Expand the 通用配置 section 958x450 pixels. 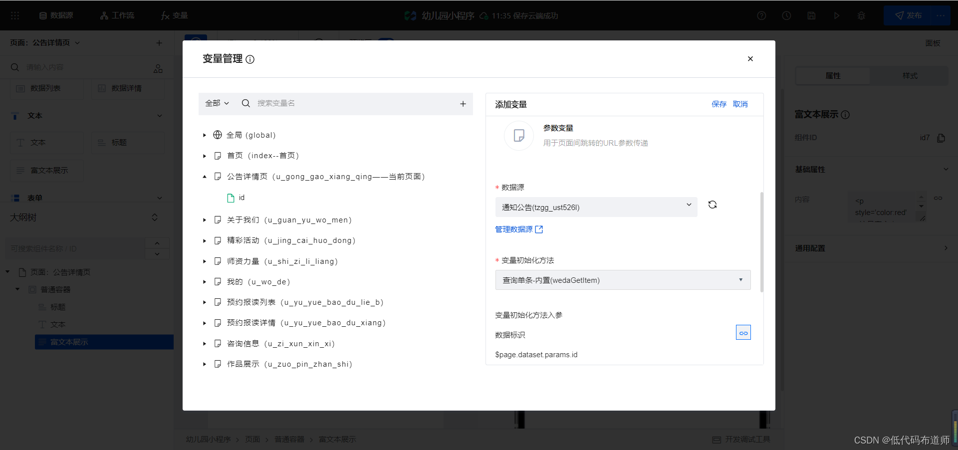(946, 248)
